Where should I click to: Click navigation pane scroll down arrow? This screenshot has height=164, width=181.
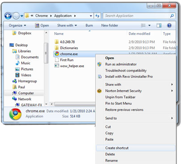pyautogui.click(x=46, y=104)
